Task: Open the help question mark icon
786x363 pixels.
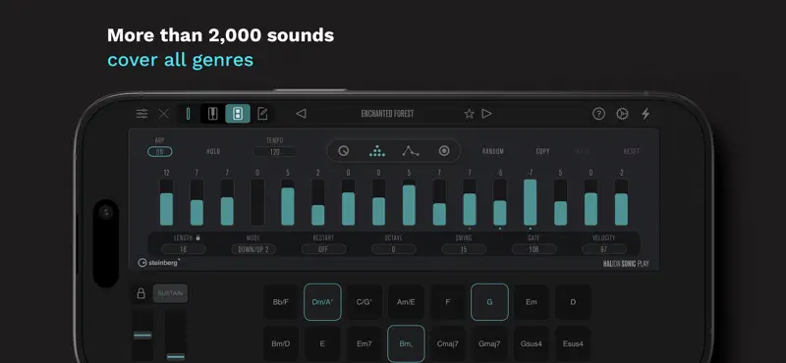Action: coord(598,114)
